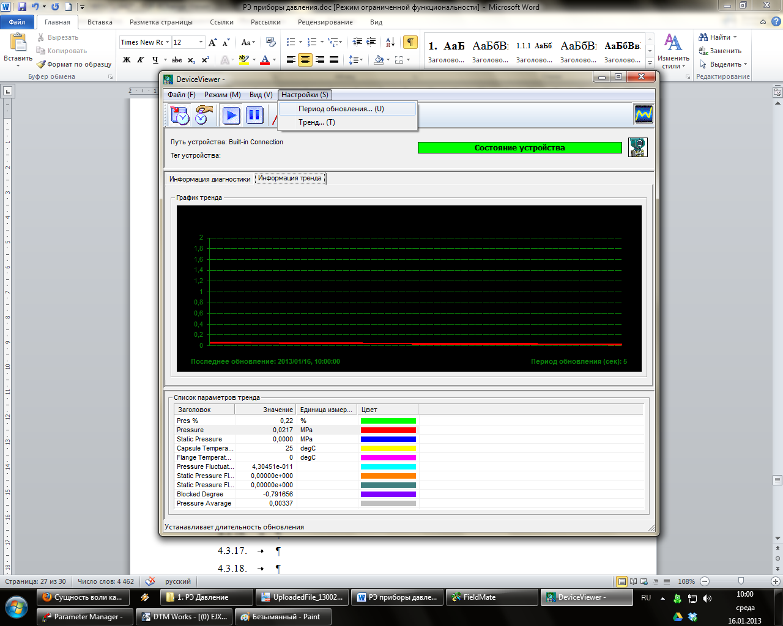Open the Select (Выделить) dropdown
Image resolution: width=783 pixels, height=626 pixels.
724,64
